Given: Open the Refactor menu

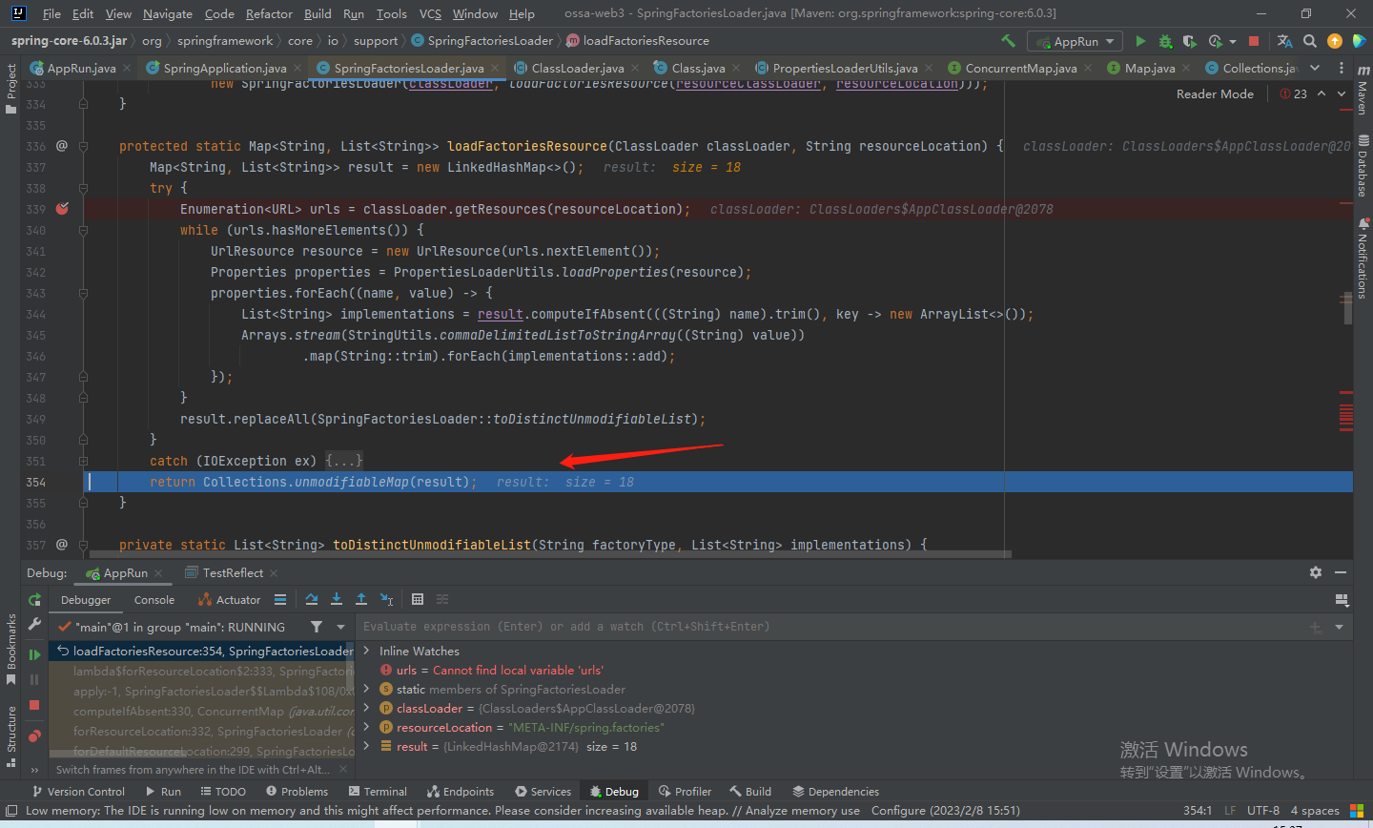Looking at the screenshot, I should coord(269,13).
